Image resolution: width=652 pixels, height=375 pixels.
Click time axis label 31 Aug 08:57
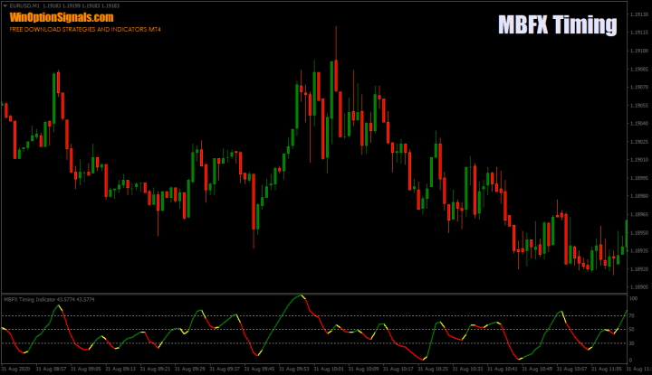(x=51, y=369)
